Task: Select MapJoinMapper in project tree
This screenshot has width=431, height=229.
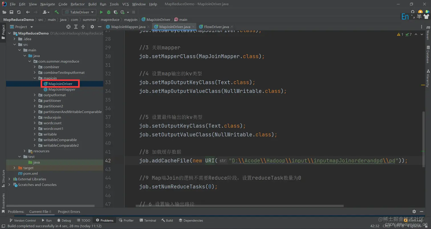Action: click(62, 89)
